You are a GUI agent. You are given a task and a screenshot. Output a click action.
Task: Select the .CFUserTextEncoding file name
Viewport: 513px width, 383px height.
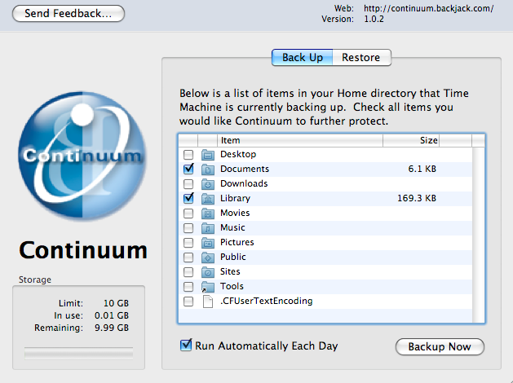[x=267, y=301]
